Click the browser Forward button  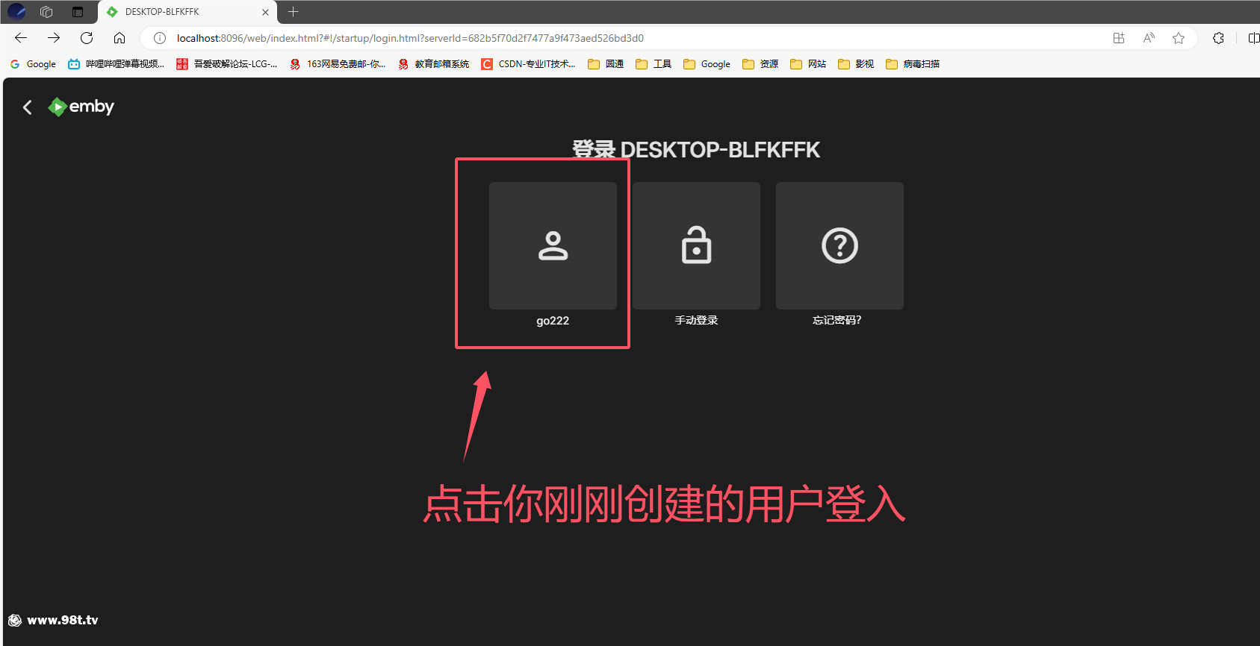(x=54, y=38)
